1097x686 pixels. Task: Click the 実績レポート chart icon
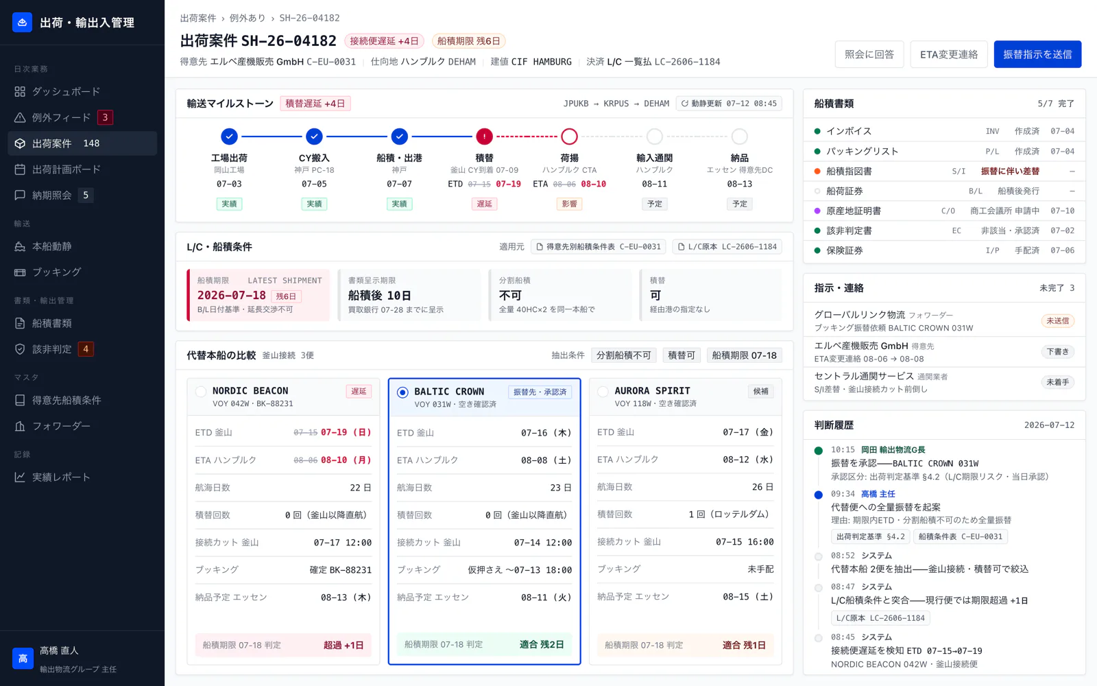coord(20,477)
